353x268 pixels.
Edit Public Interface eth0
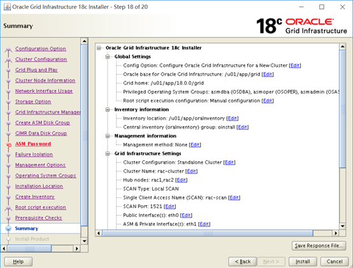pyautogui.click(x=186, y=215)
